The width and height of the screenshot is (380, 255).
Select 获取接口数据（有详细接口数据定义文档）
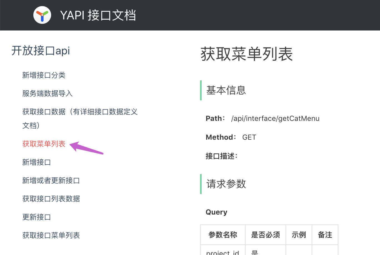(80, 112)
